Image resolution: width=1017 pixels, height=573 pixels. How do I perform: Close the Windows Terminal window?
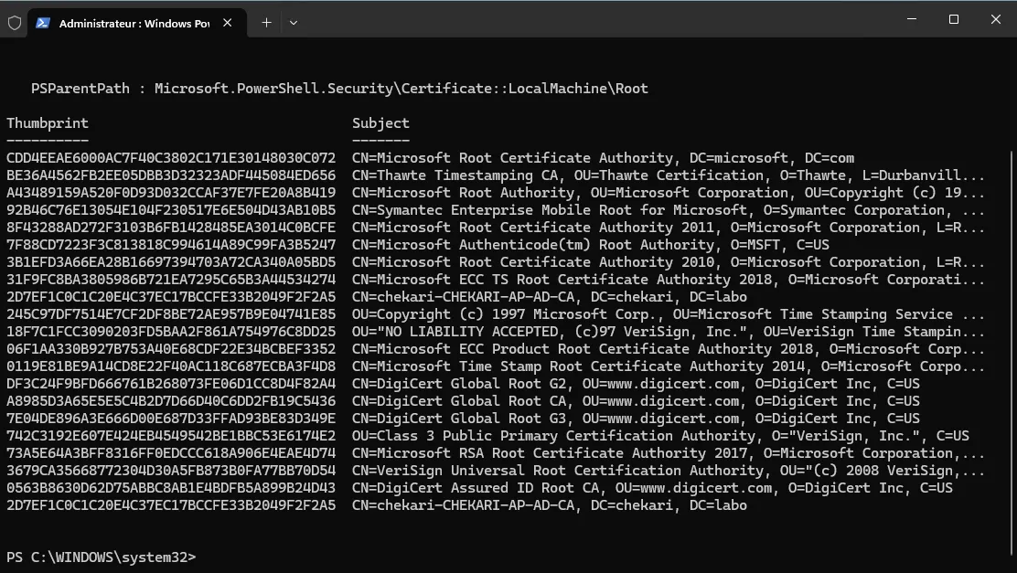995,19
